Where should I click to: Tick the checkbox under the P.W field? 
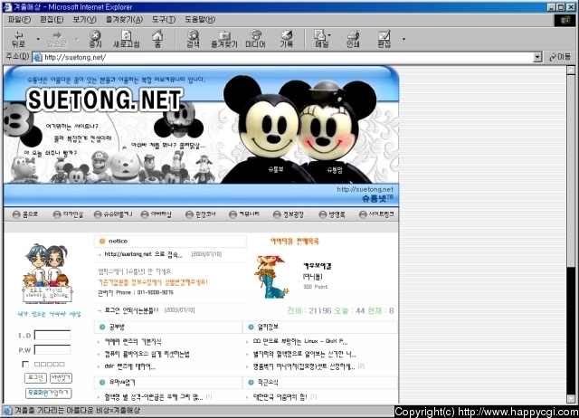pyautogui.click(x=25, y=365)
